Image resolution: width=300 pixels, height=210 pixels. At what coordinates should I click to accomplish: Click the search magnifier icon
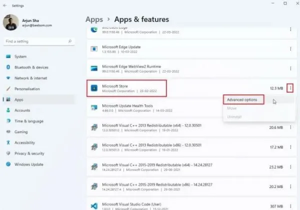[70, 41]
